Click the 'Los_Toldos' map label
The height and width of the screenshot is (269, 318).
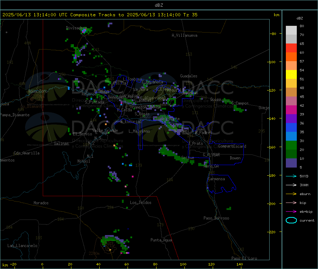(x=141, y=203)
